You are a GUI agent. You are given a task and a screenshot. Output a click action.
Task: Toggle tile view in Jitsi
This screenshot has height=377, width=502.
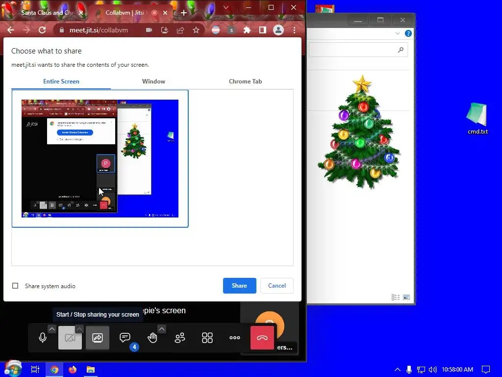(207, 338)
